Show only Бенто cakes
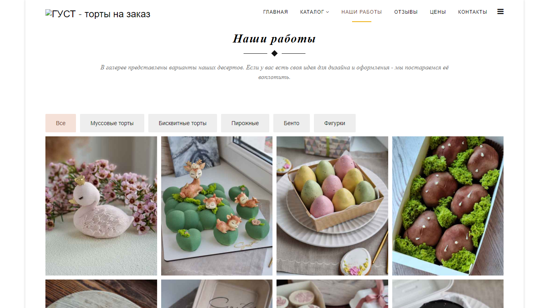 coord(291,123)
